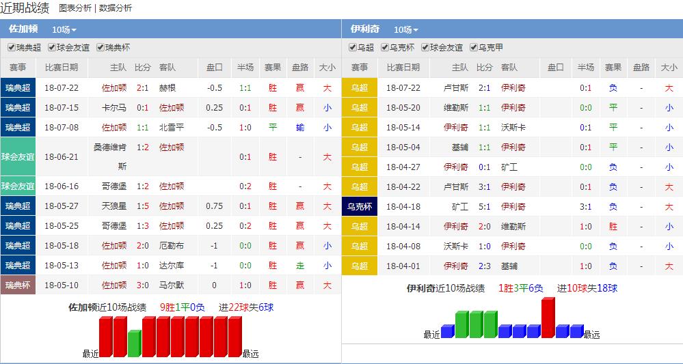Screen dimensions: 683x364
Task: Open the 赫根 team link
Action: 168,88
